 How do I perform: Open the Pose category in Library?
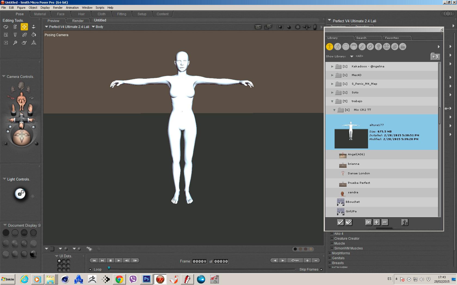click(x=338, y=47)
